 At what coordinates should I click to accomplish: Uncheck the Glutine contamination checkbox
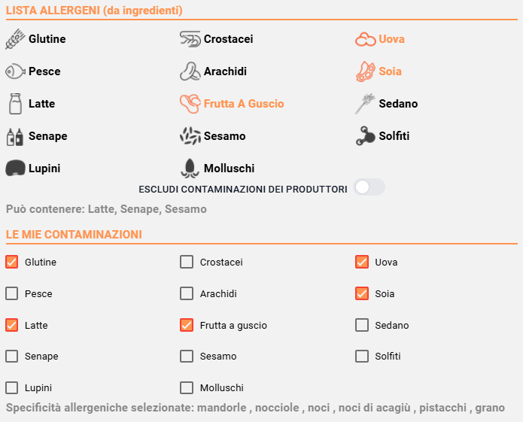tap(12, 262)
